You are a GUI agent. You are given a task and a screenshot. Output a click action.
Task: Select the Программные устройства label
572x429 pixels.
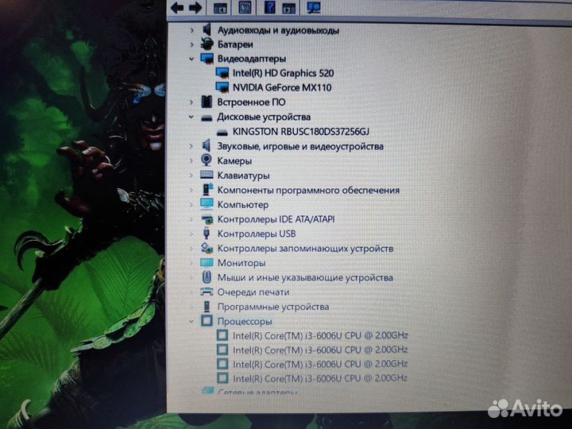(273, 307)
